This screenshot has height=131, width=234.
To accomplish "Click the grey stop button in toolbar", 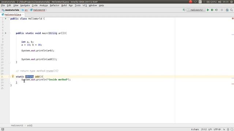I will [x=222, y=10].
